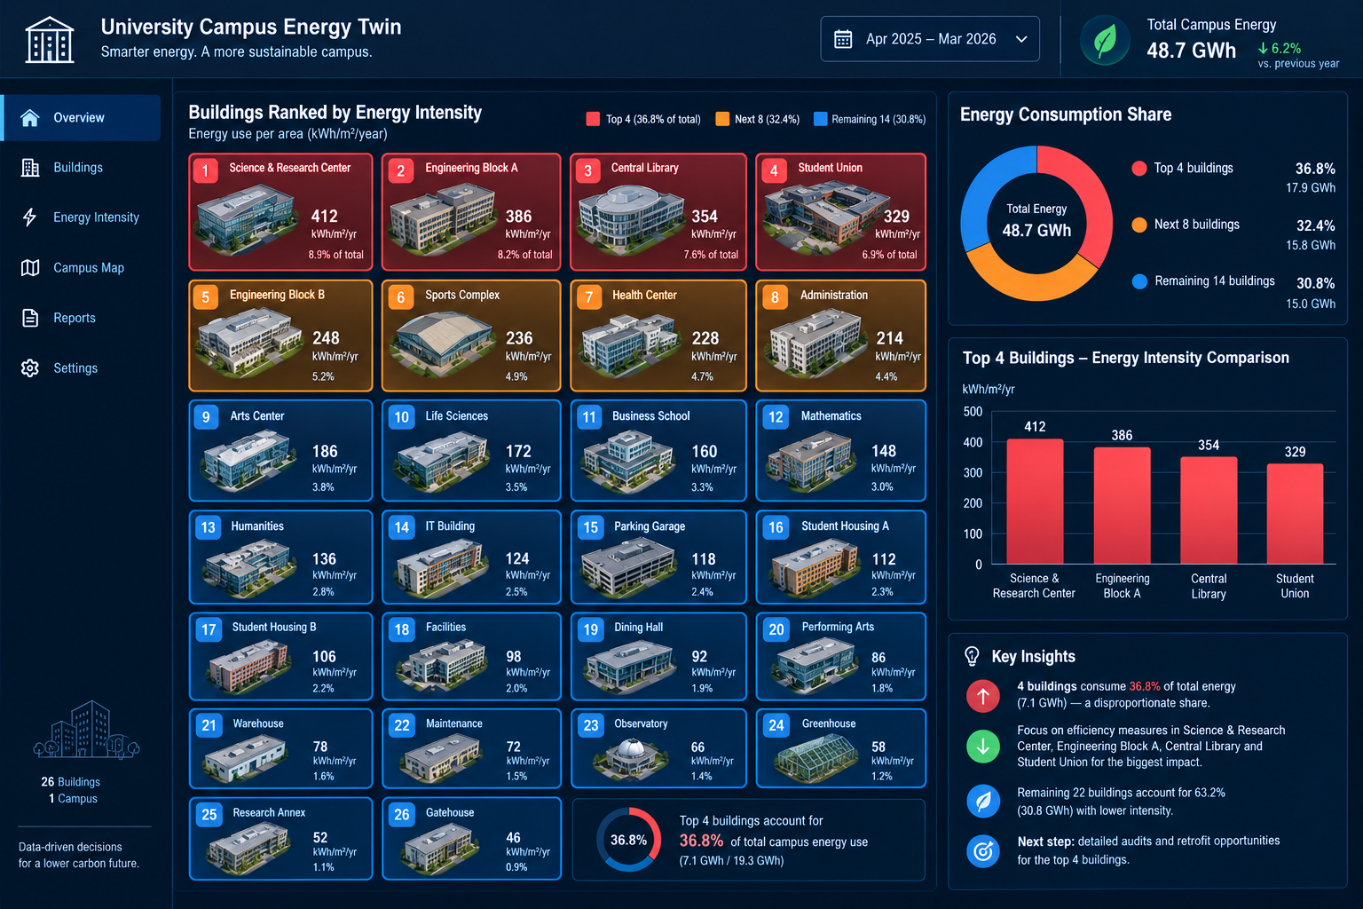This screenshot has width=1363, height=909.
Task: Open the Apr 2025 – Mar 2026 date dropdown
Action: 930,39
